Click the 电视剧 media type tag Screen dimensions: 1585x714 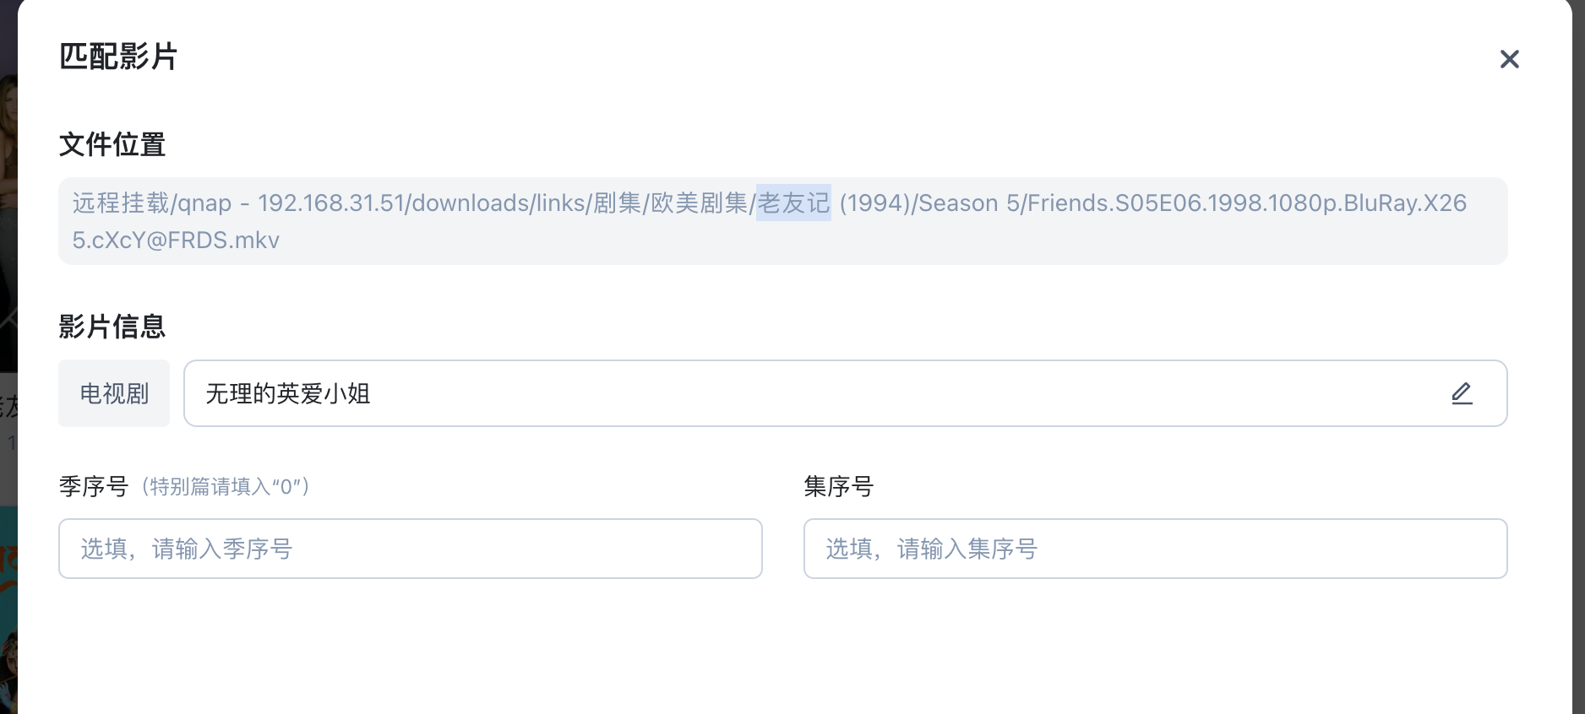[114, 393]
